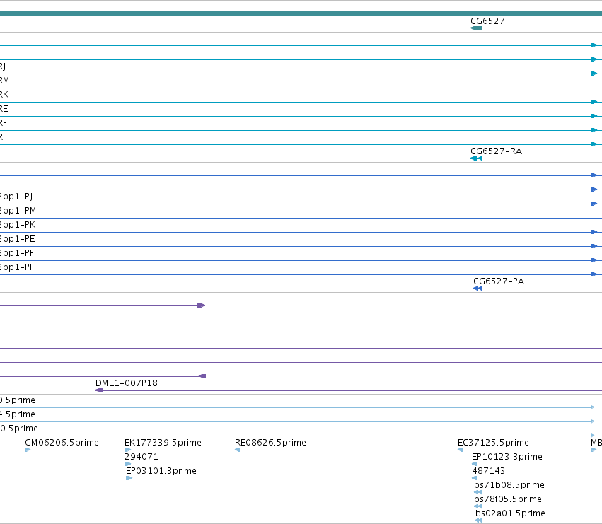Screen dimensions: 602x524
Task: Click the RE08626.5prime feature arrow
Action: click(x=237, y=450)
